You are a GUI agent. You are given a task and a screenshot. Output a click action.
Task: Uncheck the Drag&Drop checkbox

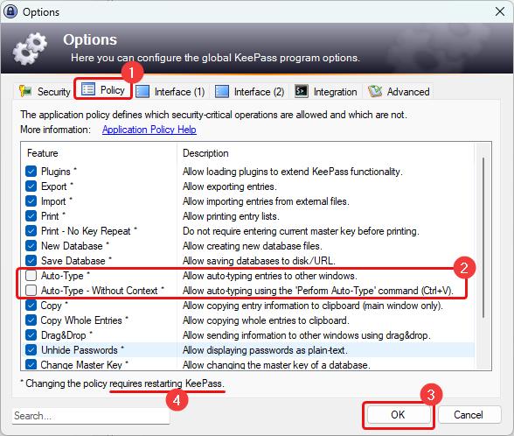(31, 334)
